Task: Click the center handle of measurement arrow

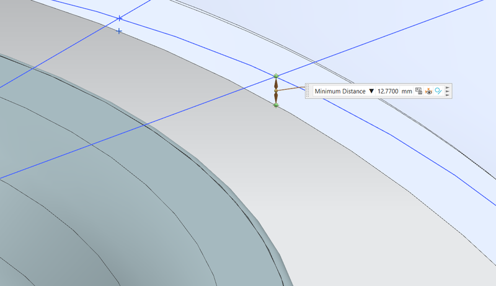Action: click(276, 91)
